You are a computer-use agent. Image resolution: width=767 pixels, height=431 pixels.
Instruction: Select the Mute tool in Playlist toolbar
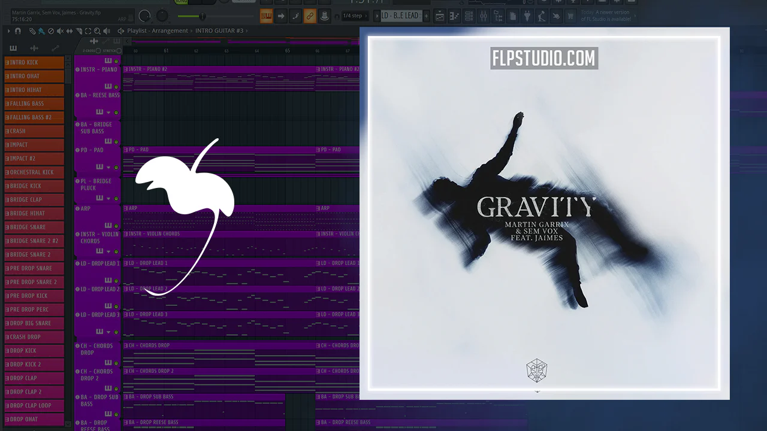click(x=60, y=31)
